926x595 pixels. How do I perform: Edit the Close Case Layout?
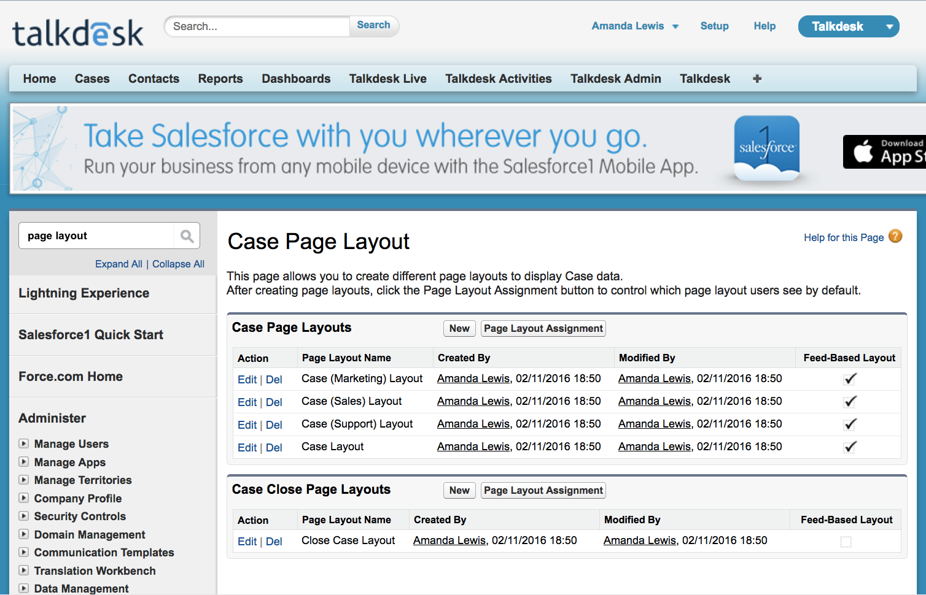pos(247,542)
